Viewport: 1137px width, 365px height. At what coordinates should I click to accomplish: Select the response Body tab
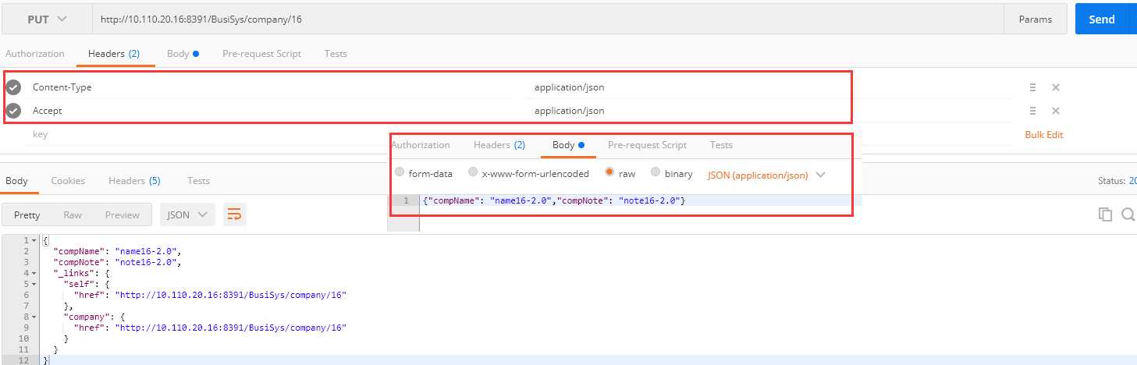[x=16, y=181]
